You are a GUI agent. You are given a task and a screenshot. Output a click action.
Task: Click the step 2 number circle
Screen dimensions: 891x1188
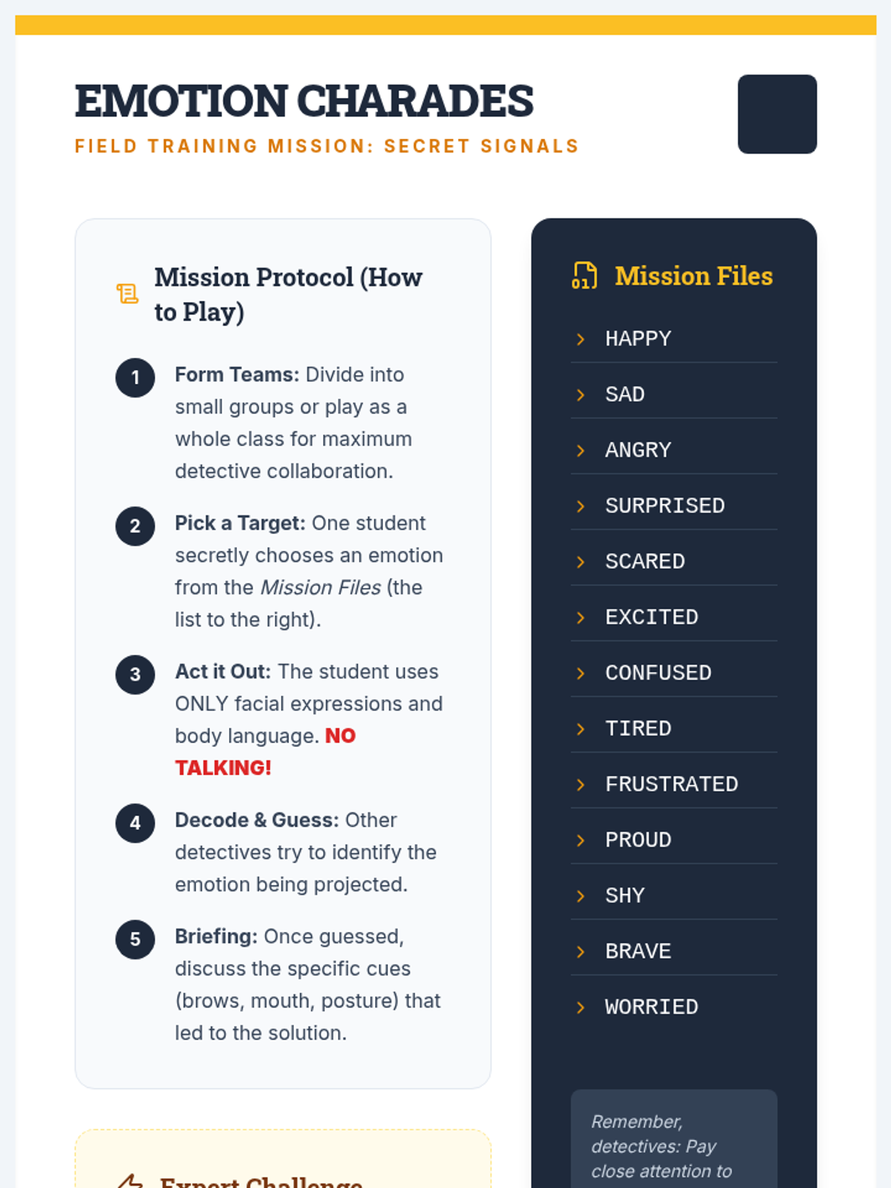135,526
